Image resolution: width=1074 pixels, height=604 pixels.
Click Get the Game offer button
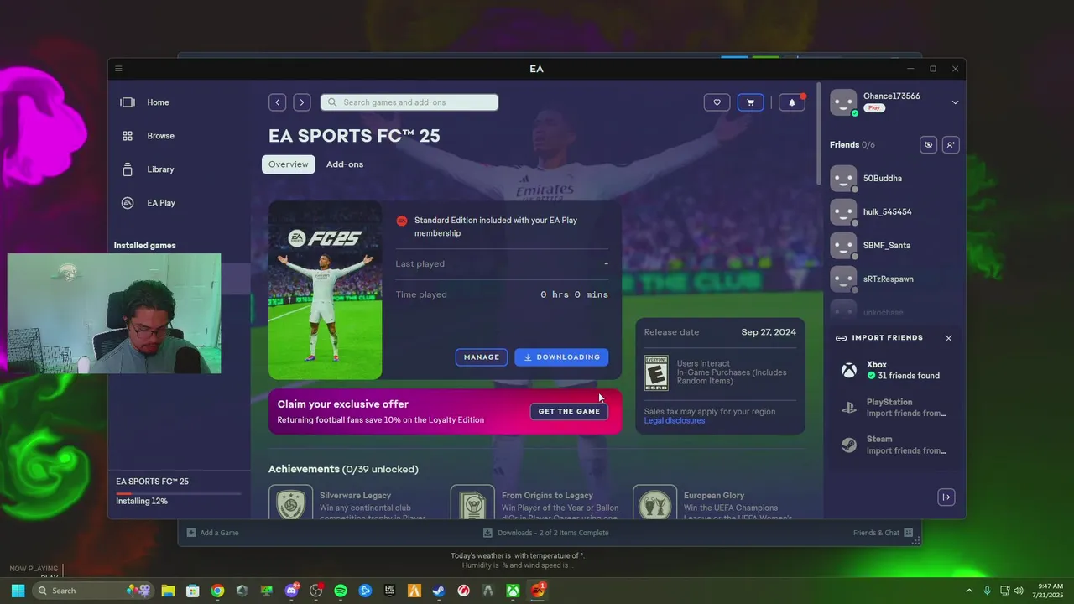pos(569,411)
